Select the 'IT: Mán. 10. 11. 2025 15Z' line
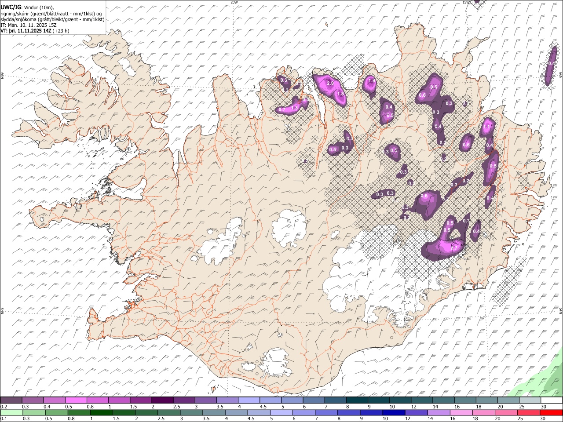The width and height of the screenshot is (563, 422). click(29, 25)
